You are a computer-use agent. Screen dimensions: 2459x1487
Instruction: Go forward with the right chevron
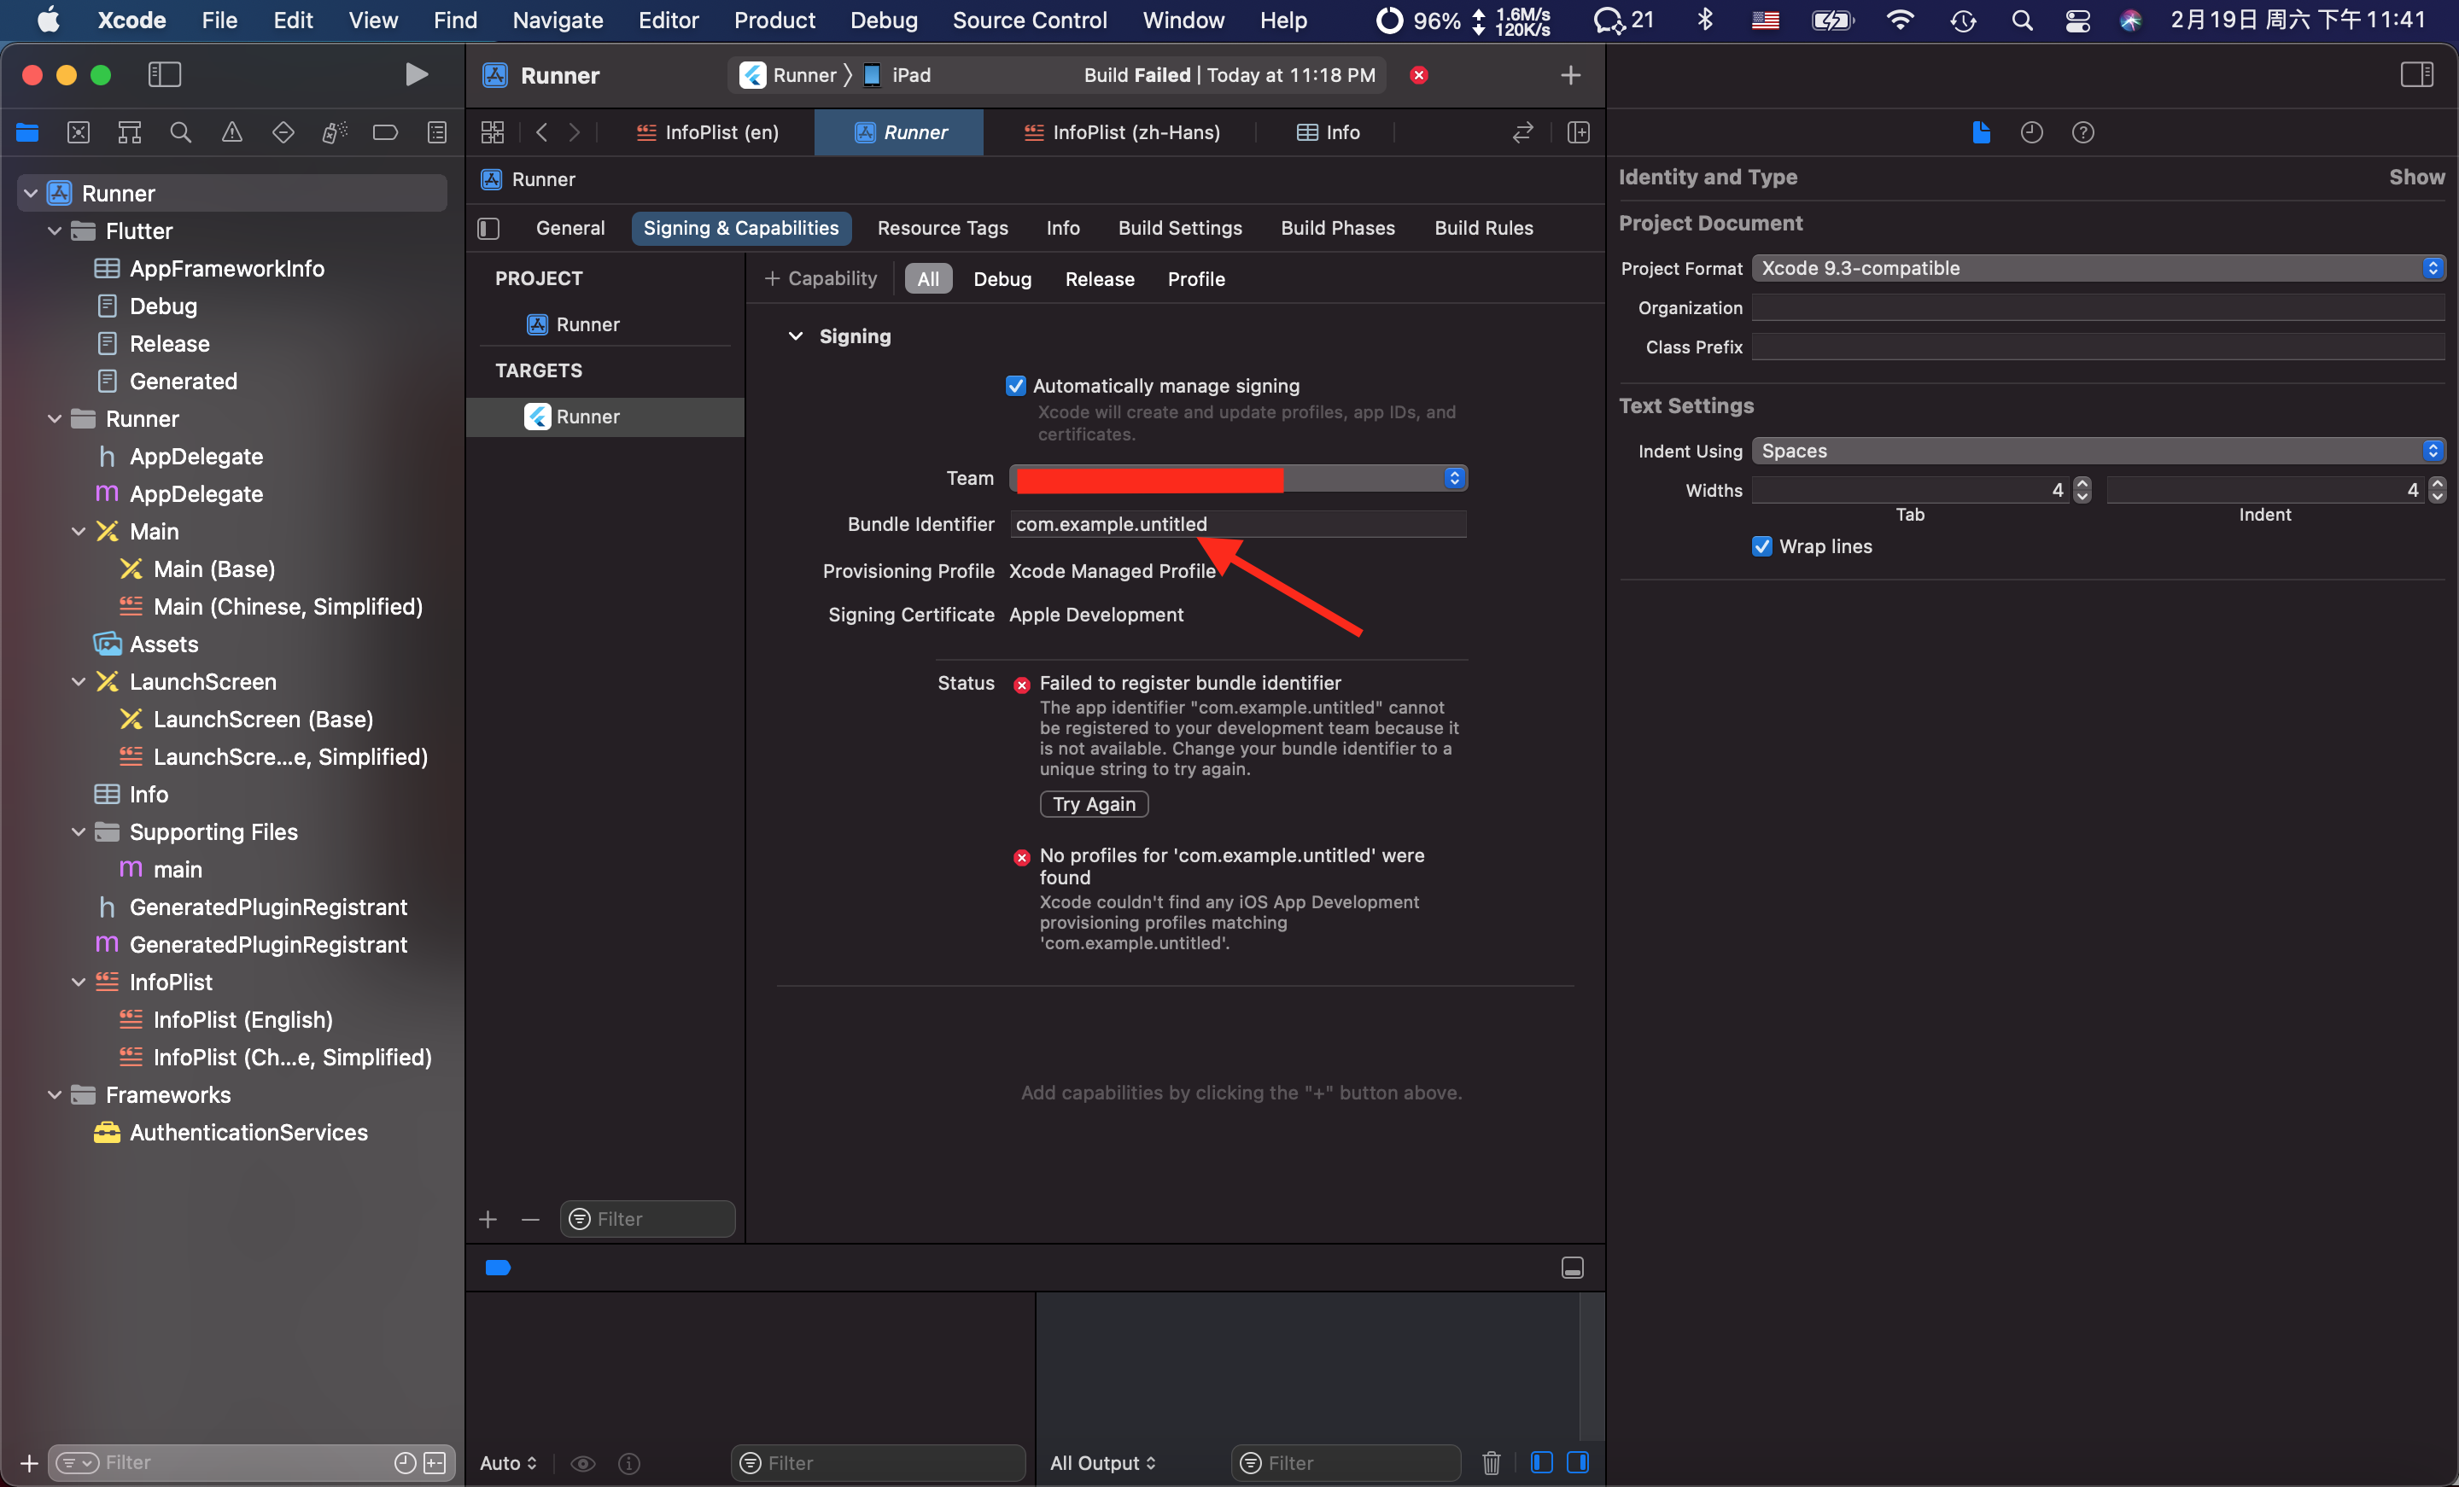tap(574, 132)
